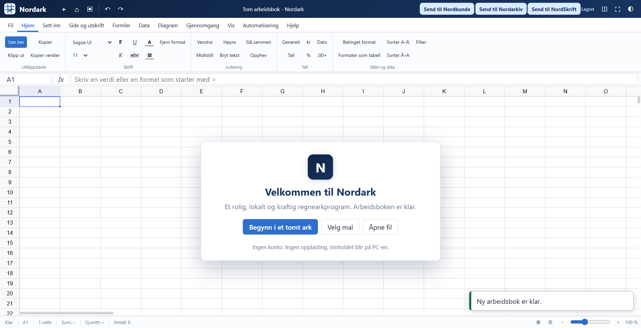Merge cells with Slå sammen
Screen dimensions: 641x328
(258, 42)
